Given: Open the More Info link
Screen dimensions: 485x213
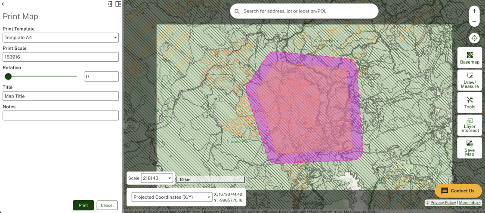Looking at the screenshot, I should [470, 203].
